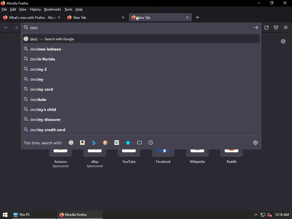Close the active New Tab tab
The image size is (292, 219).
187,17
